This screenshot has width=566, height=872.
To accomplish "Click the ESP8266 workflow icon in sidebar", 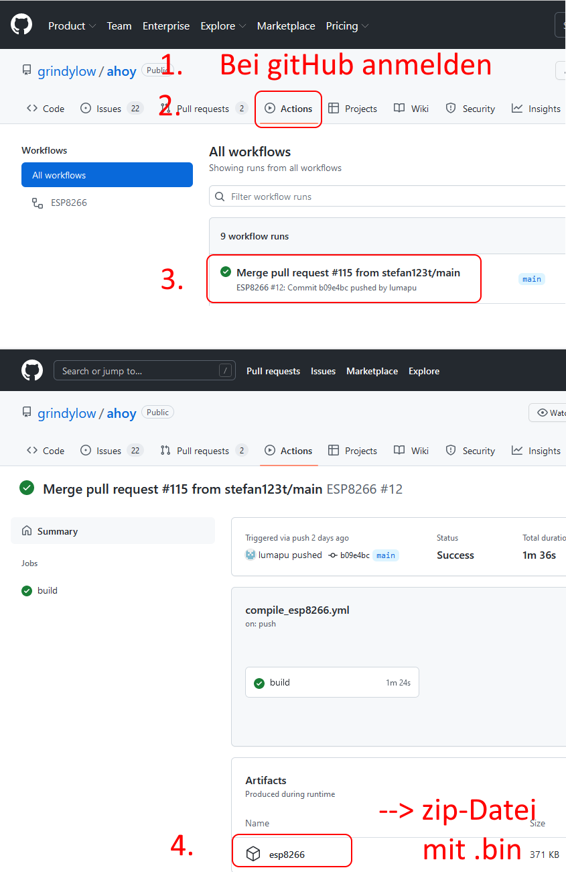I will (38, 203).
